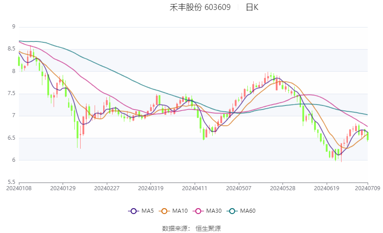Click the 恒生聚源 data source text
The width and height of the screenshot is (383, 233).
[x=208, y=228]
